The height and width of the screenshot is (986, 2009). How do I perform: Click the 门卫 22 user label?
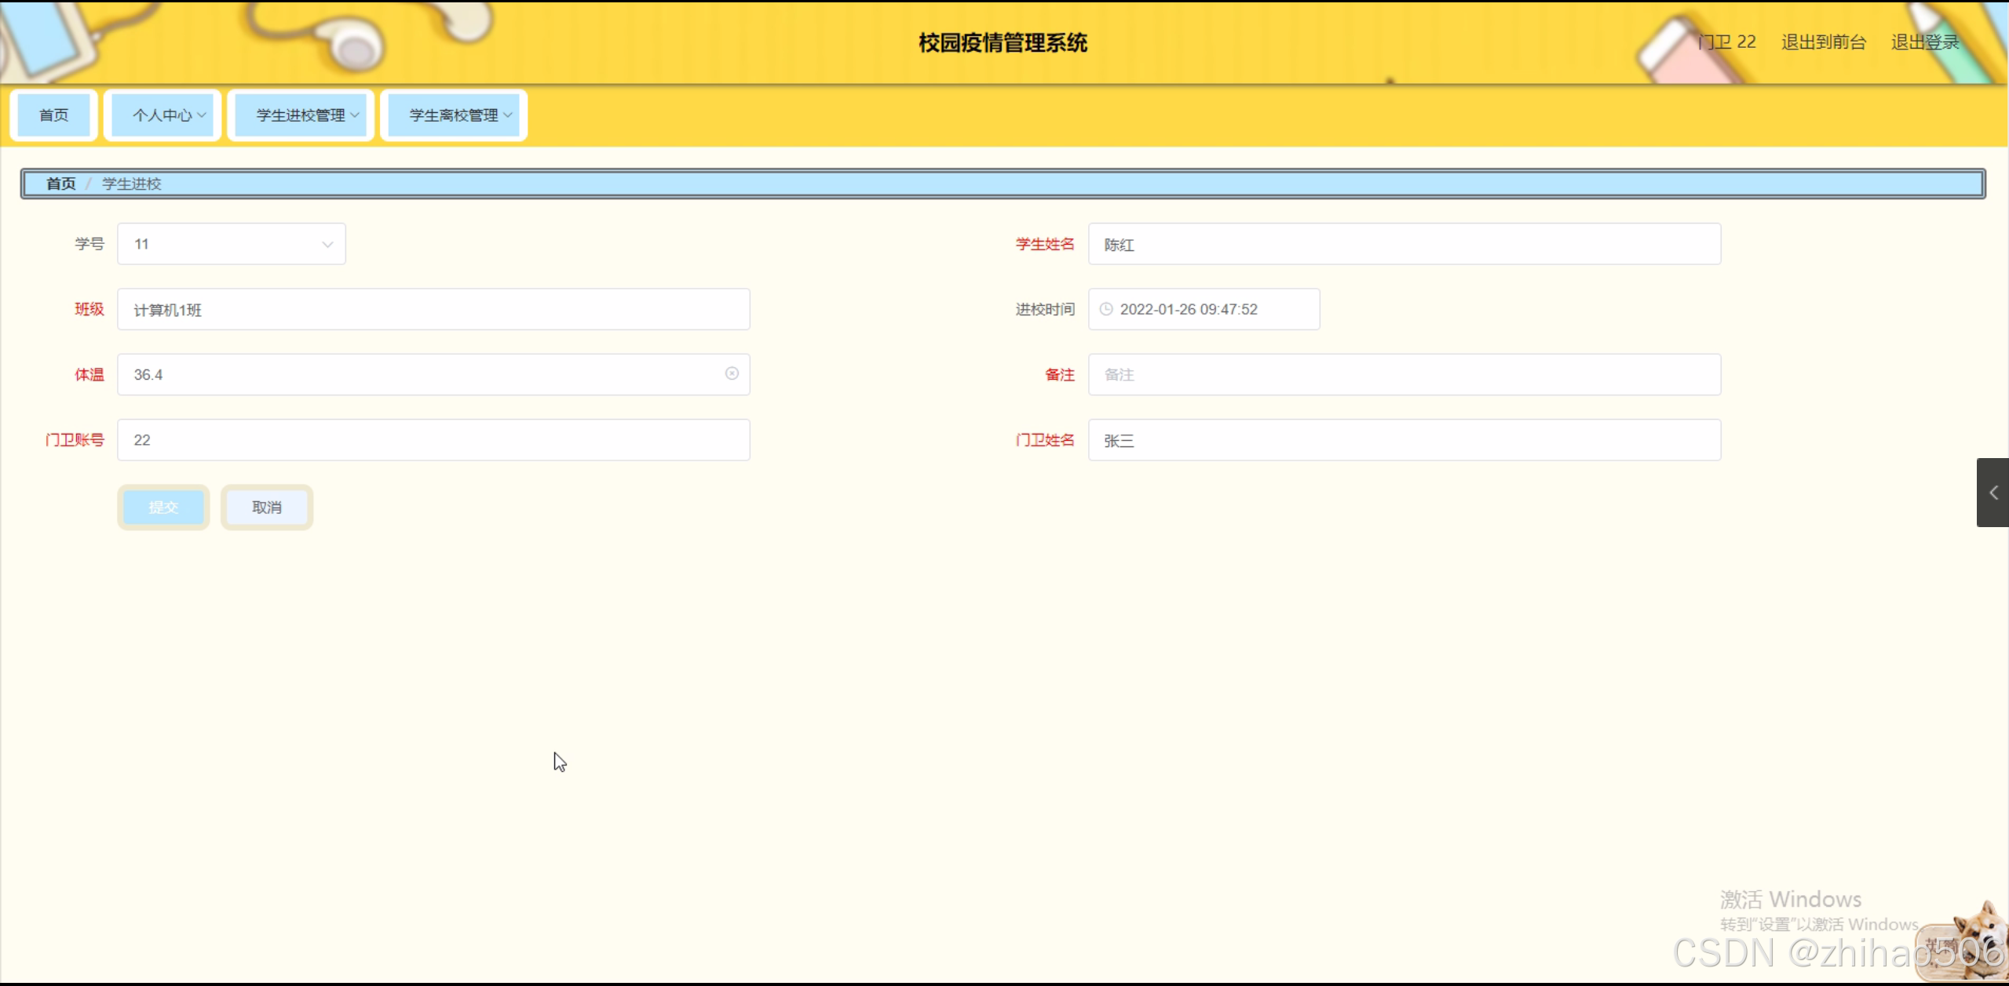coord(1726,42)
